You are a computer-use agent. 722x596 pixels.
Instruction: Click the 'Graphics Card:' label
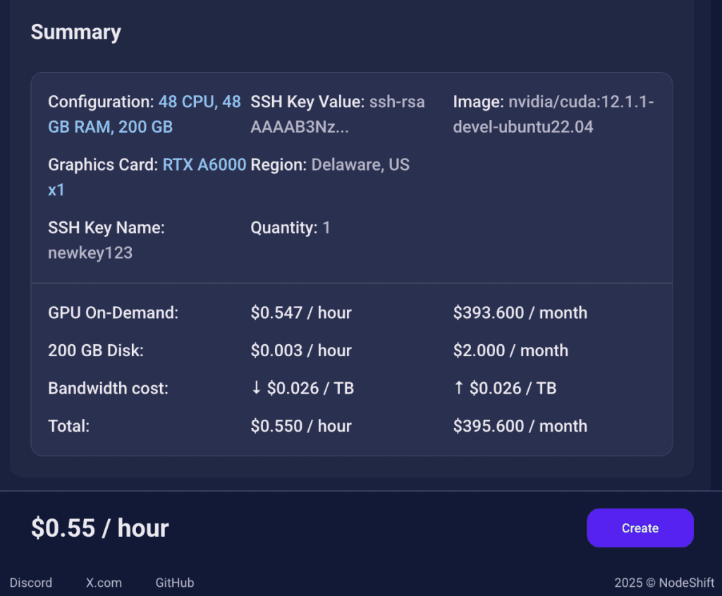click(x=103, y=164)
